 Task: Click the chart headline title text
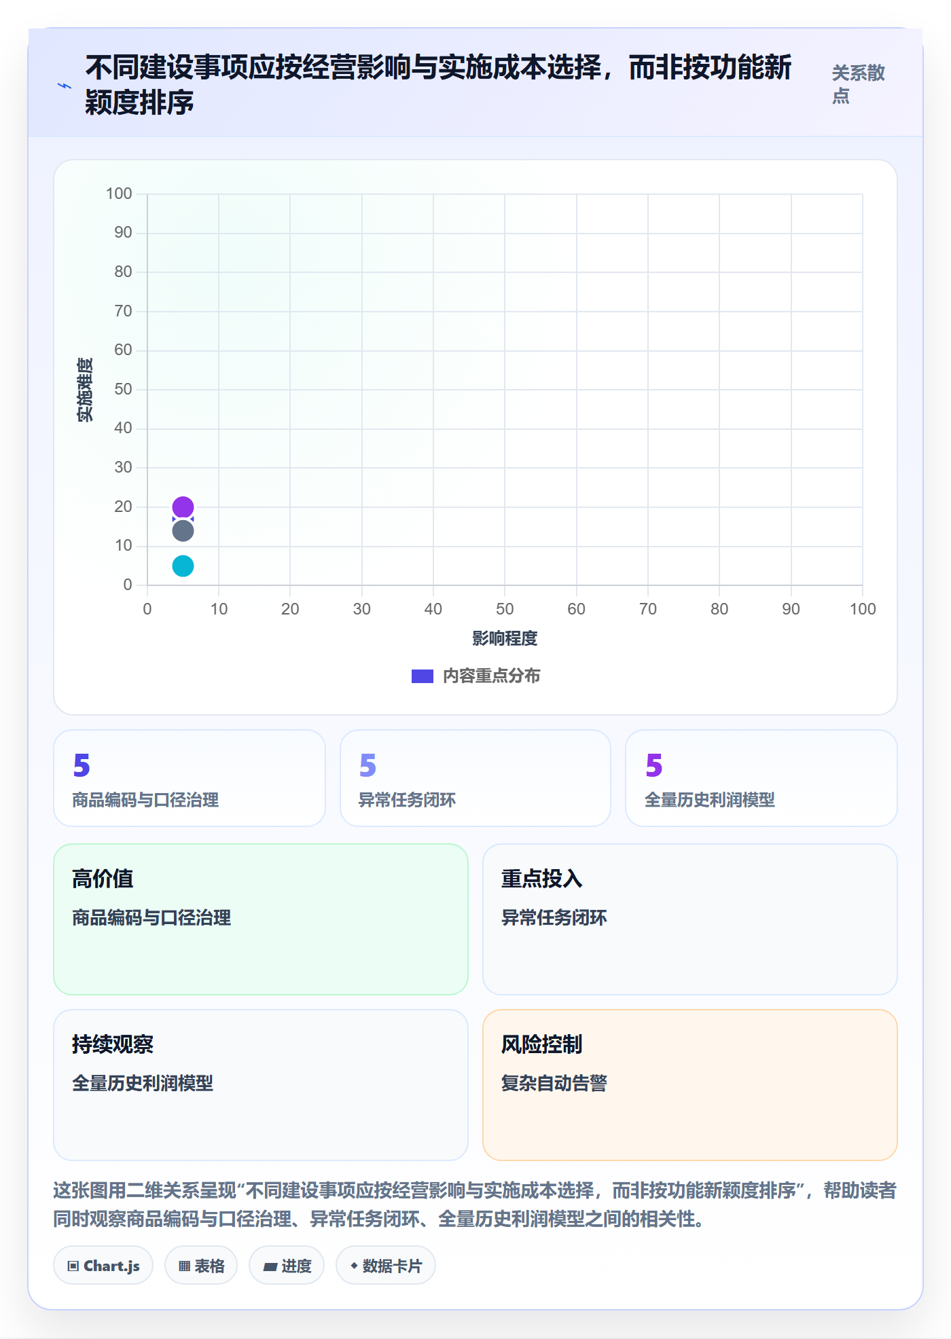[438, 85]
